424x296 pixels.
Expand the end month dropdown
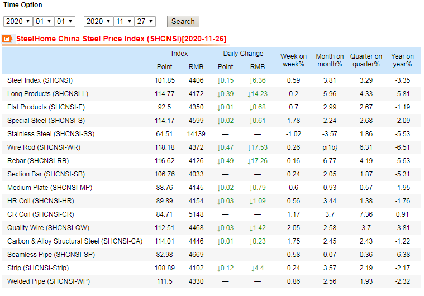(x=123, y=21)
